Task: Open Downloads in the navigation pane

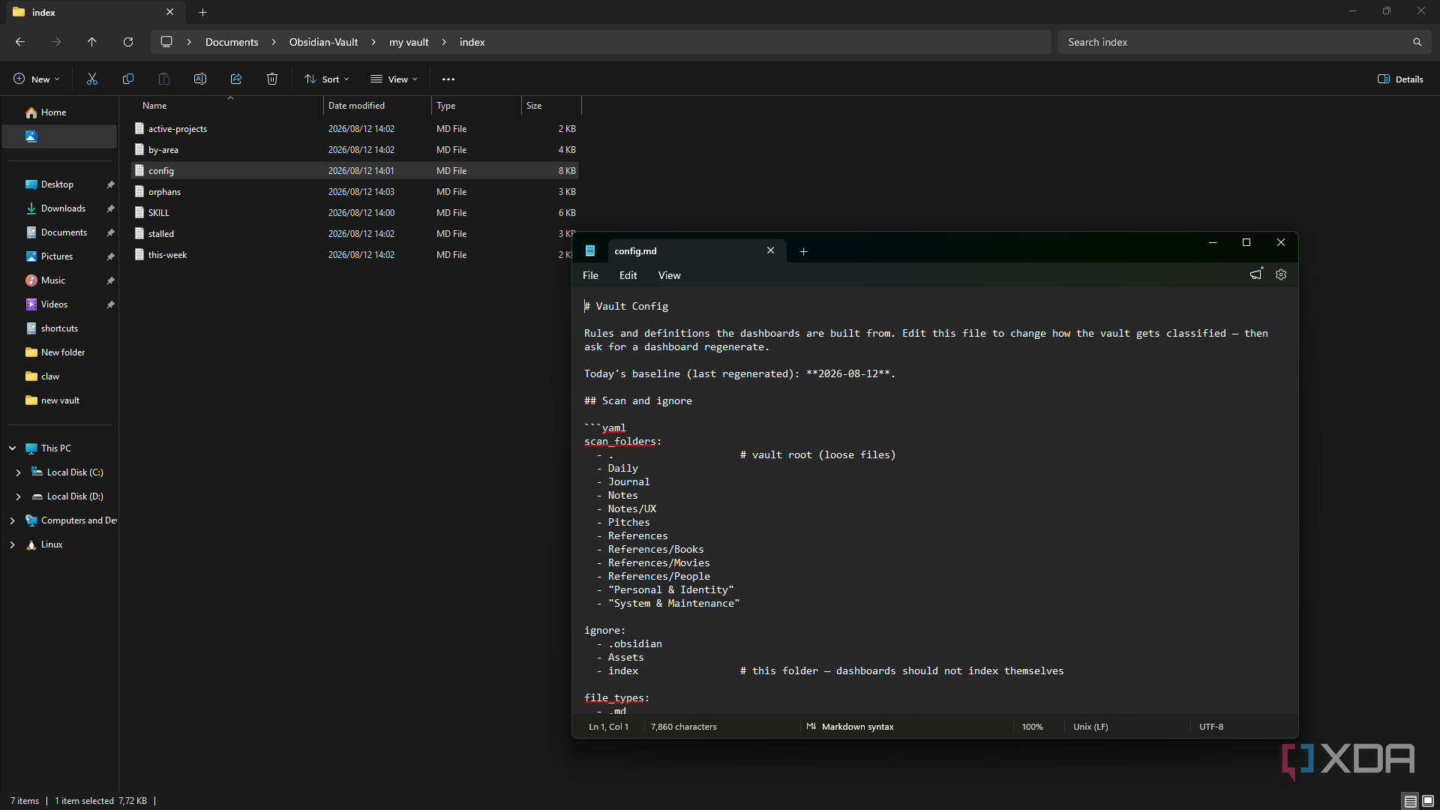Action: (59, 208)
